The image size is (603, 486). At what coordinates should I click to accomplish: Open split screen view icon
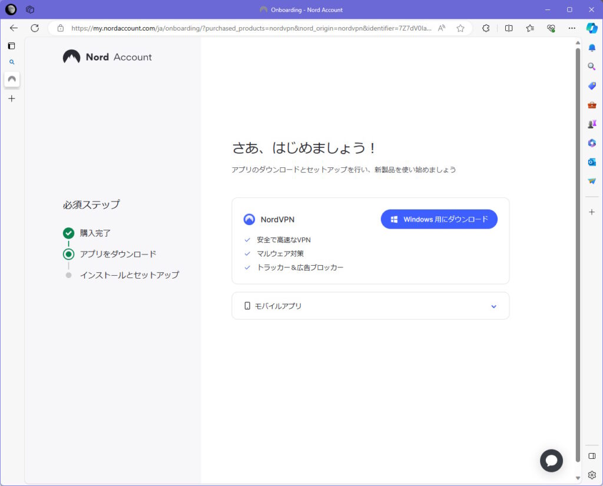(509, 28)
